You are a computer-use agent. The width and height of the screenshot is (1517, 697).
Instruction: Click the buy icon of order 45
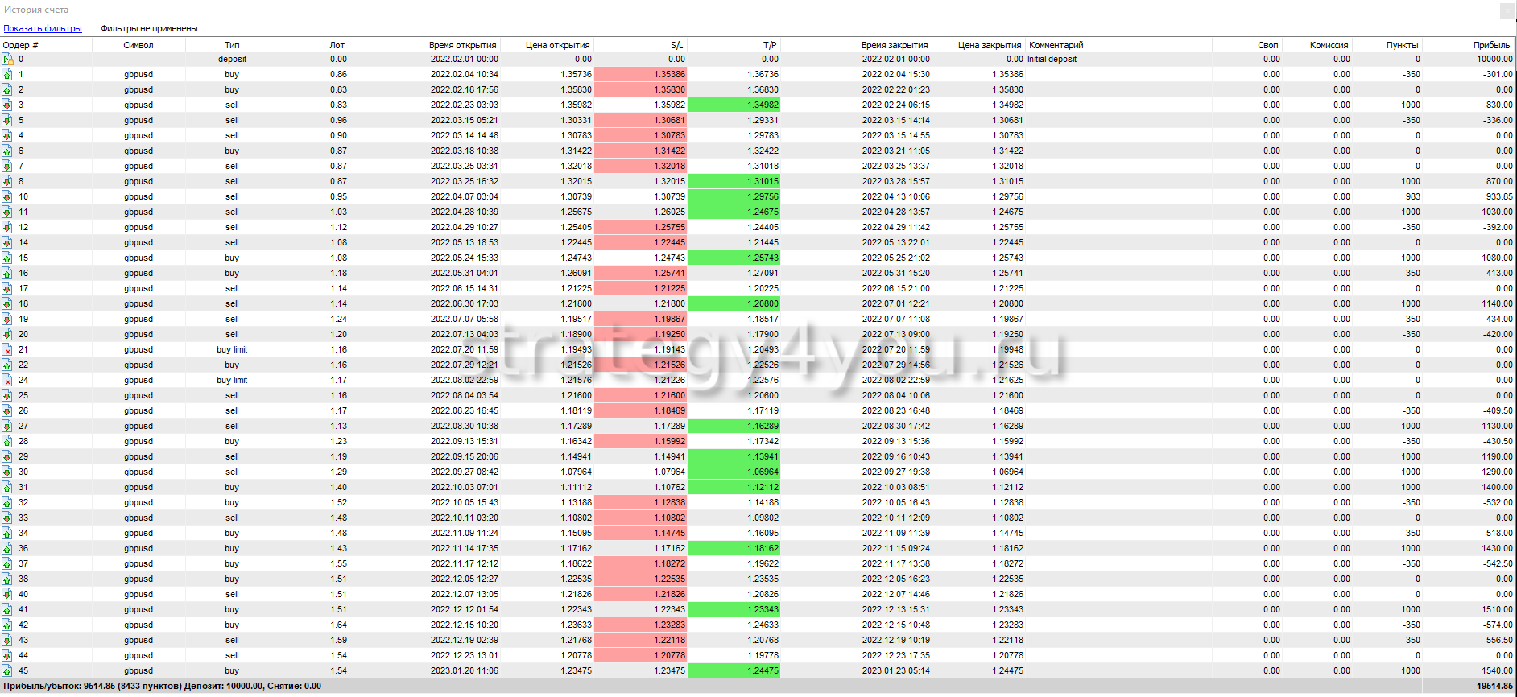[x=7, y=671]
